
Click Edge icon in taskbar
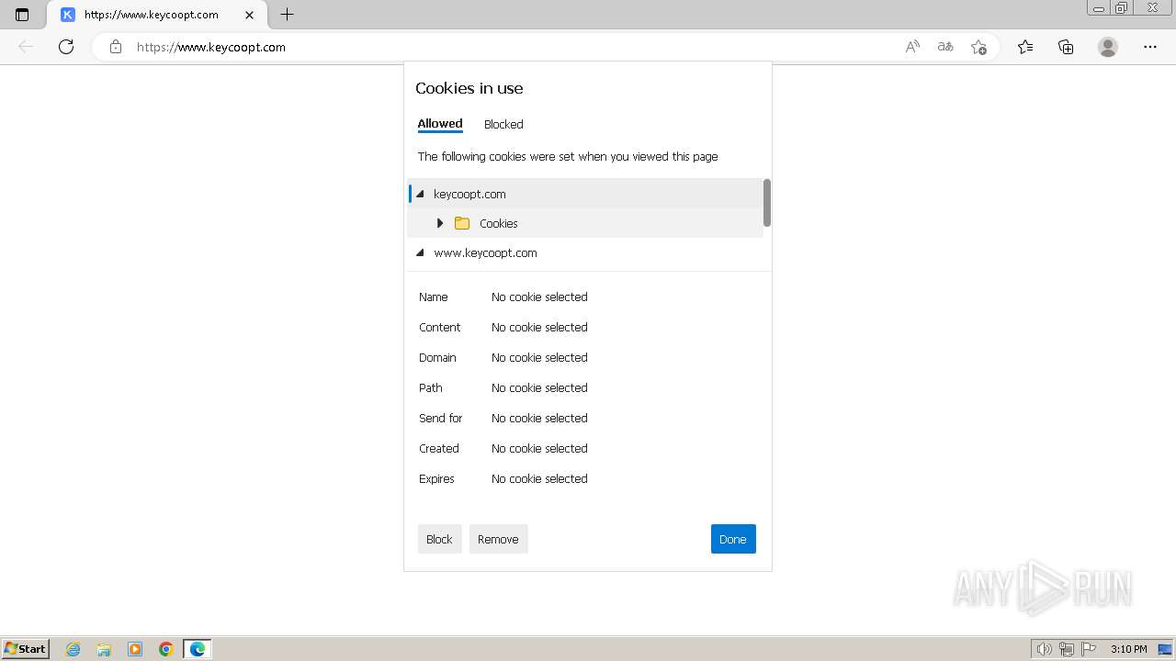pos(198,649)
